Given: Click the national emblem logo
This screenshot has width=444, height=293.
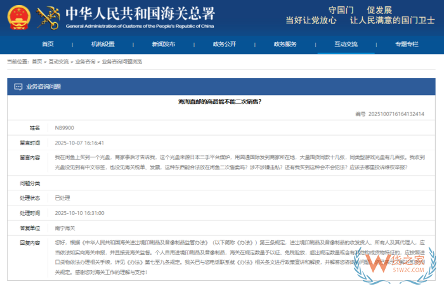Looking at the screenshot, I should coord(18,18).
